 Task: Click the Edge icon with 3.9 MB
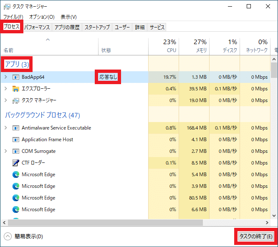coord(16,186)
